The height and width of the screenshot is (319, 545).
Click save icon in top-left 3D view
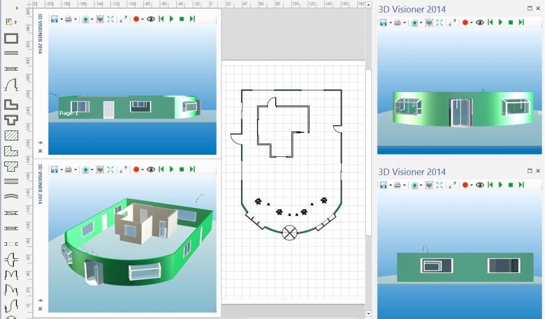54,19
